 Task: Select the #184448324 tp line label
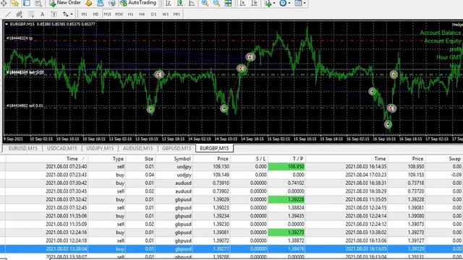point(20,38)
